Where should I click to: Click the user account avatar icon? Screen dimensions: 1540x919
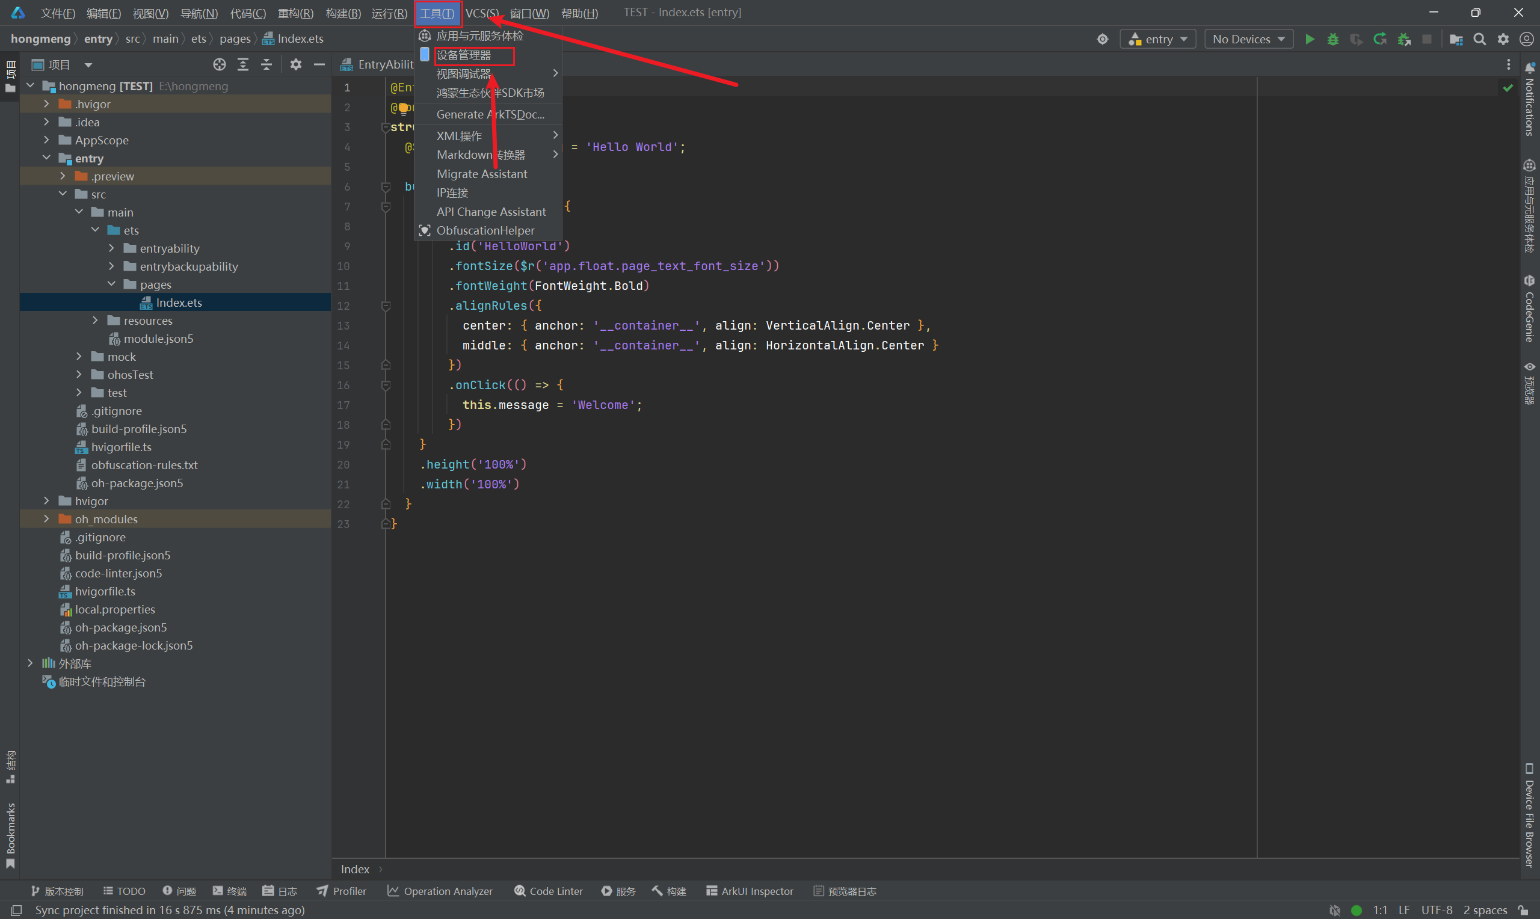point(1526,39)
